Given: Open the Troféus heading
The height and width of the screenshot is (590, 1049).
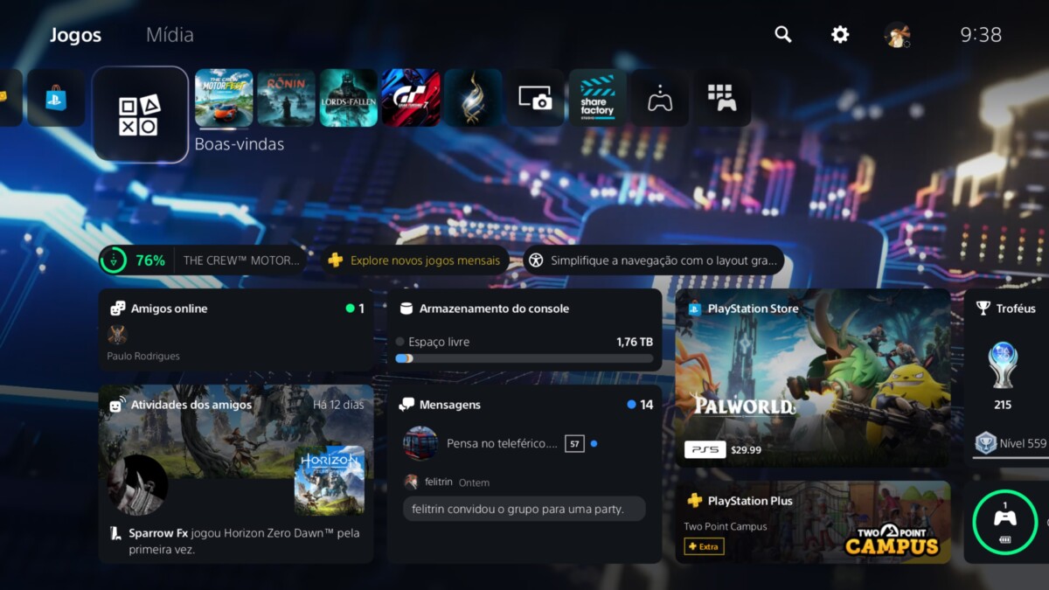Looking at the screenshot, I should (1016, 309).
